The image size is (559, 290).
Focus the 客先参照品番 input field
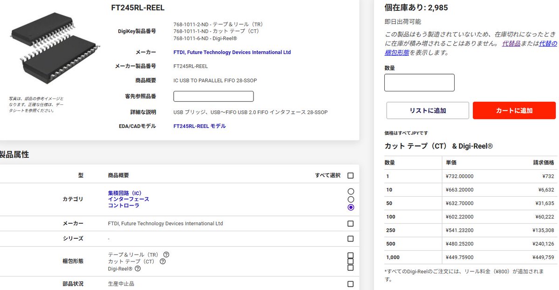(x=213, y=97)
